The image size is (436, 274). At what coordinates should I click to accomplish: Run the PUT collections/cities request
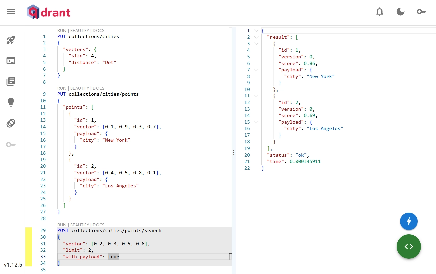[x=62, y=31]
